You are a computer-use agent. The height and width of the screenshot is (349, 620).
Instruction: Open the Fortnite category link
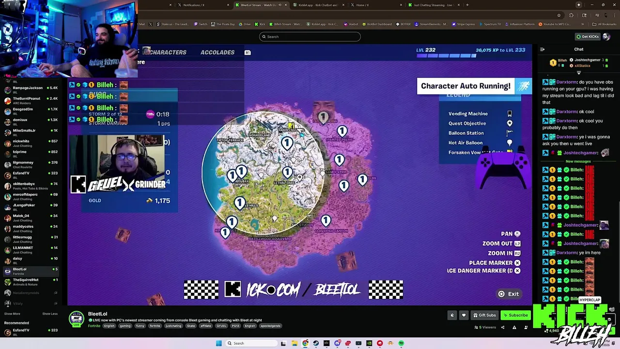click(x=94, y=326)
